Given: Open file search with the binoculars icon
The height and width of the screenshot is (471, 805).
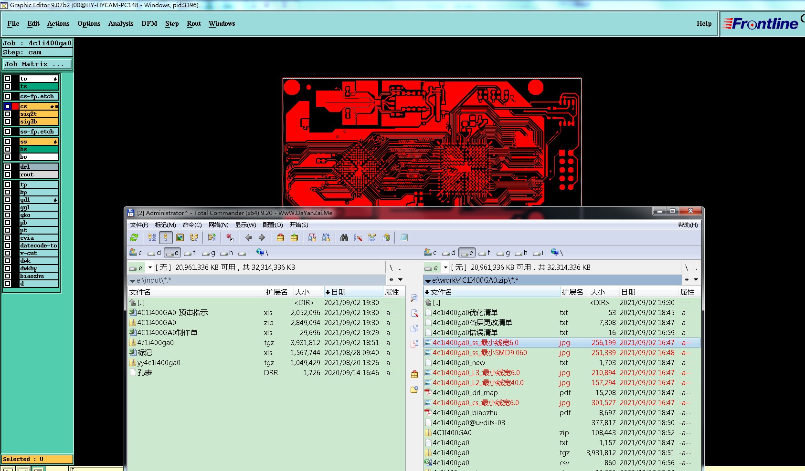Looking at the screenshot, I should coord(344,237).
